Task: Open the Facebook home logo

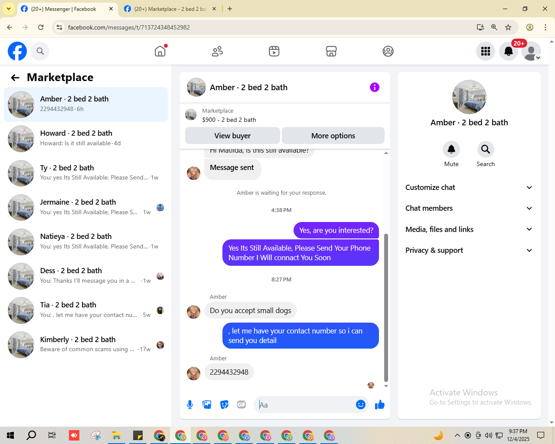Action: 17,51
